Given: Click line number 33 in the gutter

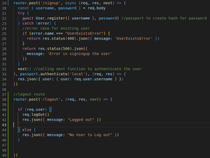Looking at the screenshot, I should point(4,74).
